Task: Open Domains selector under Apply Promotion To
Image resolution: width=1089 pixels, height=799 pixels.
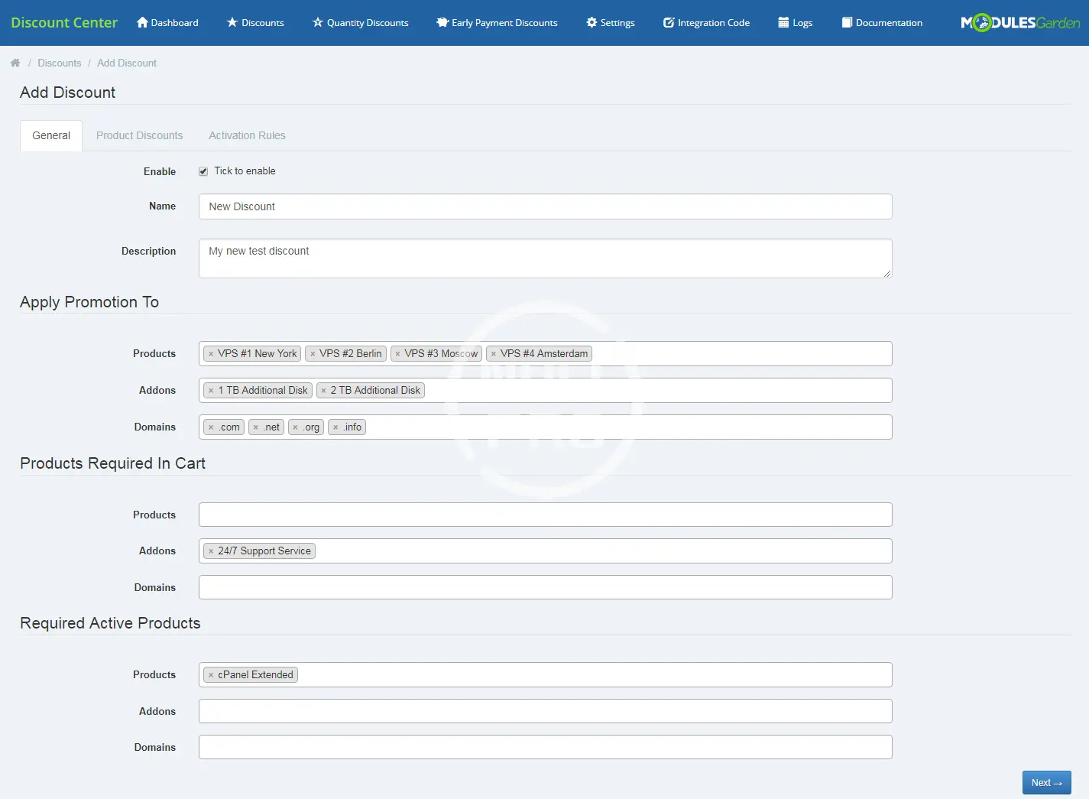Action: (546, 427)
